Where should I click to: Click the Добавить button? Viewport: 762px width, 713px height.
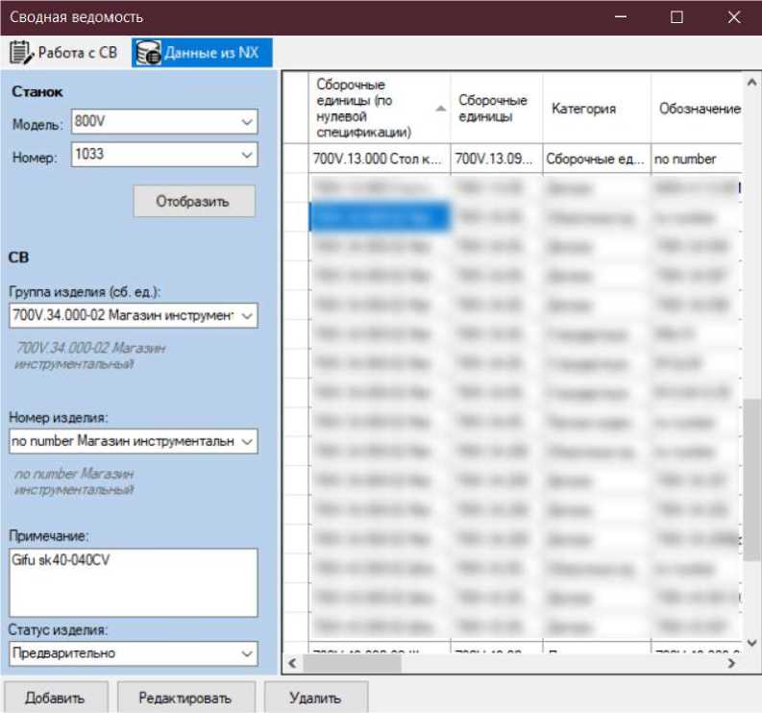coord(56,698)
